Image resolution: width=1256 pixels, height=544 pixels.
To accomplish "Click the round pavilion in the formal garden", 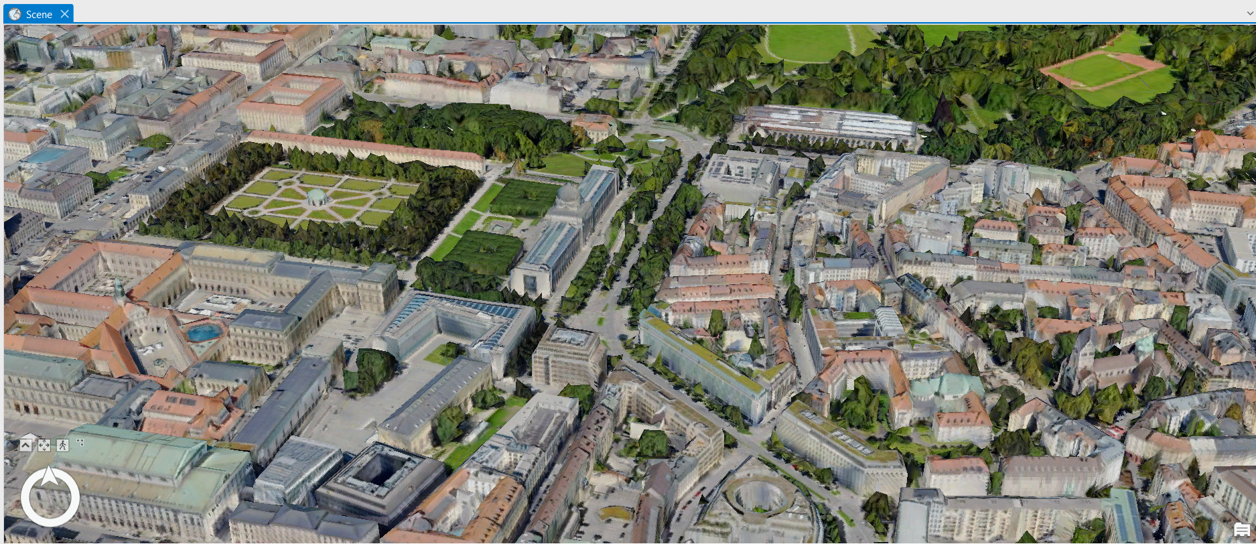I will tap(316, 197).
